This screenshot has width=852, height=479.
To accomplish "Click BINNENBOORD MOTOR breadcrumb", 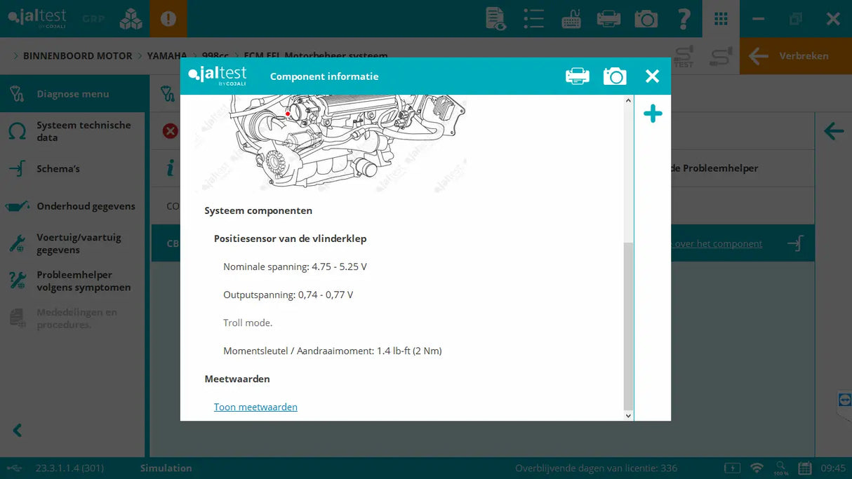I will coord(77,56).
